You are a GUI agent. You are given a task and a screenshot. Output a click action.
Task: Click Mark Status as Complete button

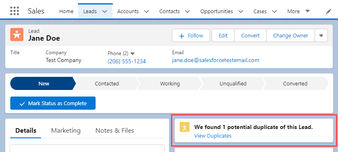(x=53, y=103)
